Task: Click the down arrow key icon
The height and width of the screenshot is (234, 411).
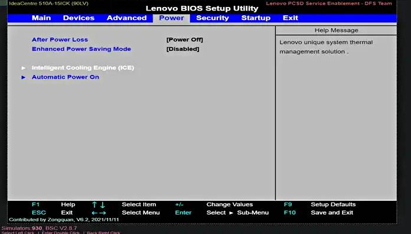Action: (x=103, y=204)
